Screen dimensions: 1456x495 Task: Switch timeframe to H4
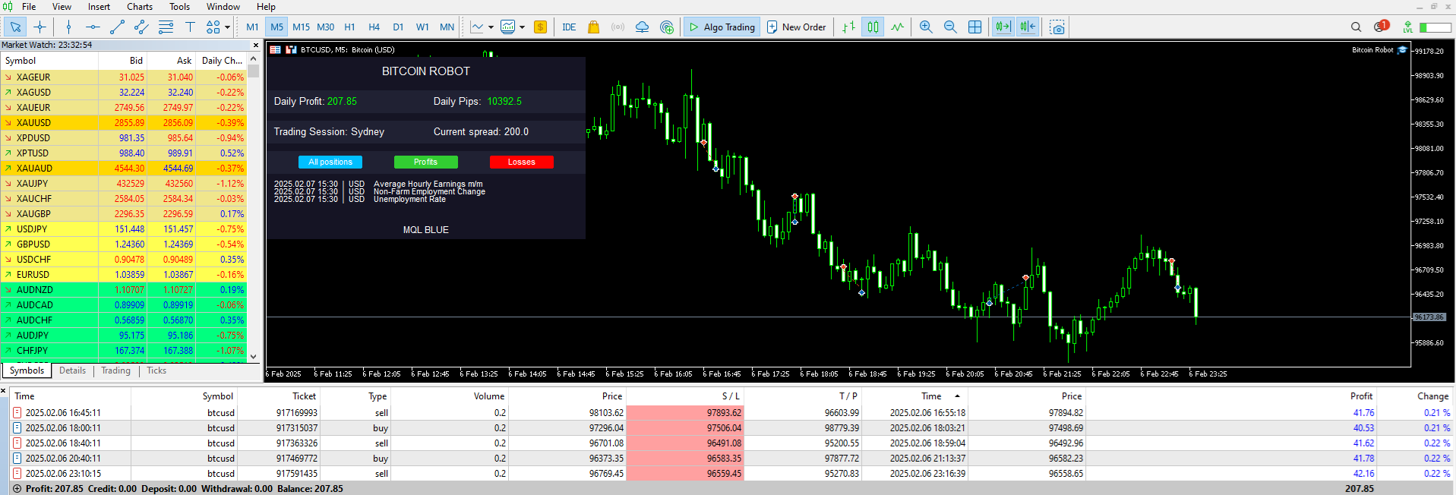374,27
